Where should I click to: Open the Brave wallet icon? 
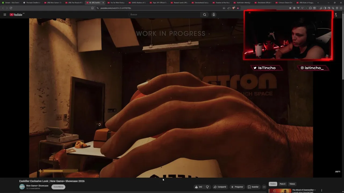[329, 8]
